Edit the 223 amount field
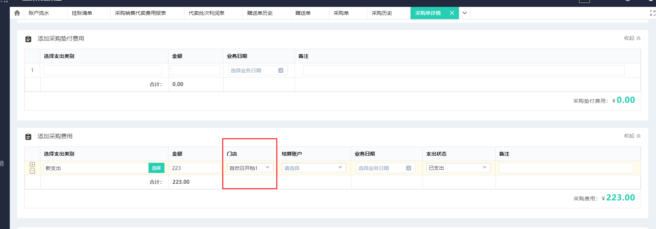This screenshot has height=229, width=656. 195,168
